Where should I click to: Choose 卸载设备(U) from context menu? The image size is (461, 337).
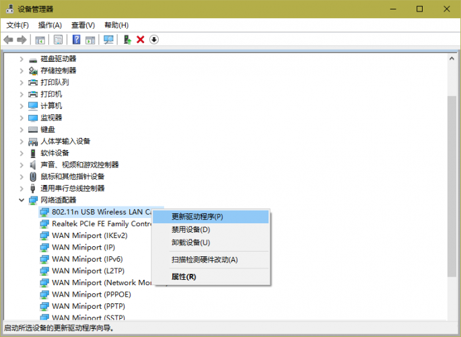211,243
